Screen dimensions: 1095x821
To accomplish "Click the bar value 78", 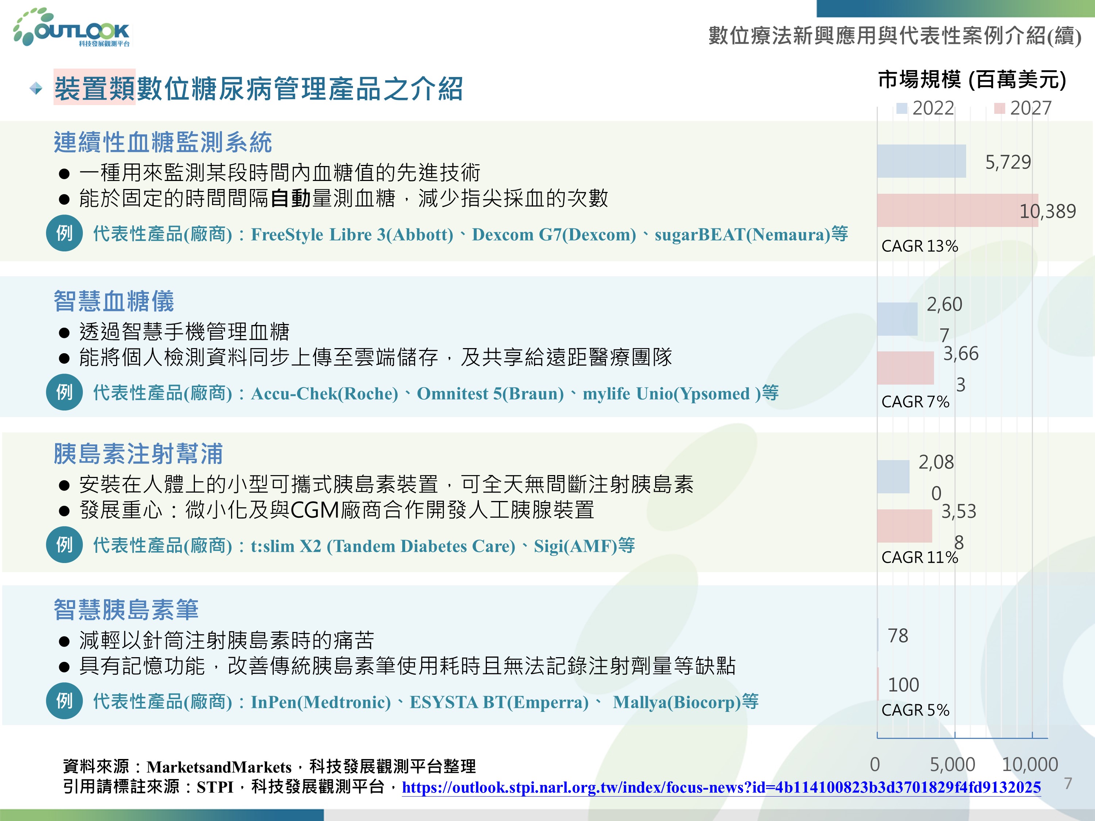I will [898, 636].
